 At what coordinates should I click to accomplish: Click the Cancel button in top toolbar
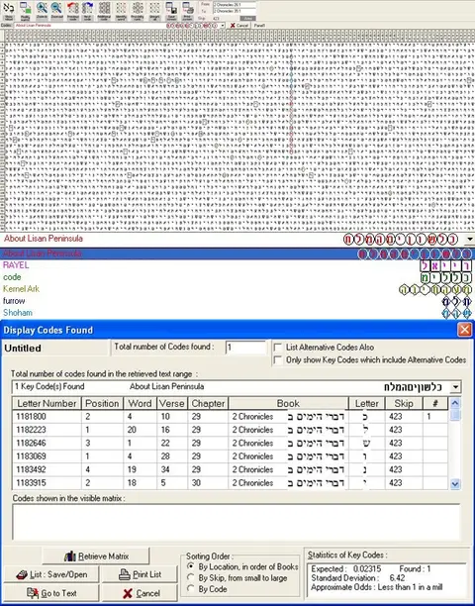239,26
